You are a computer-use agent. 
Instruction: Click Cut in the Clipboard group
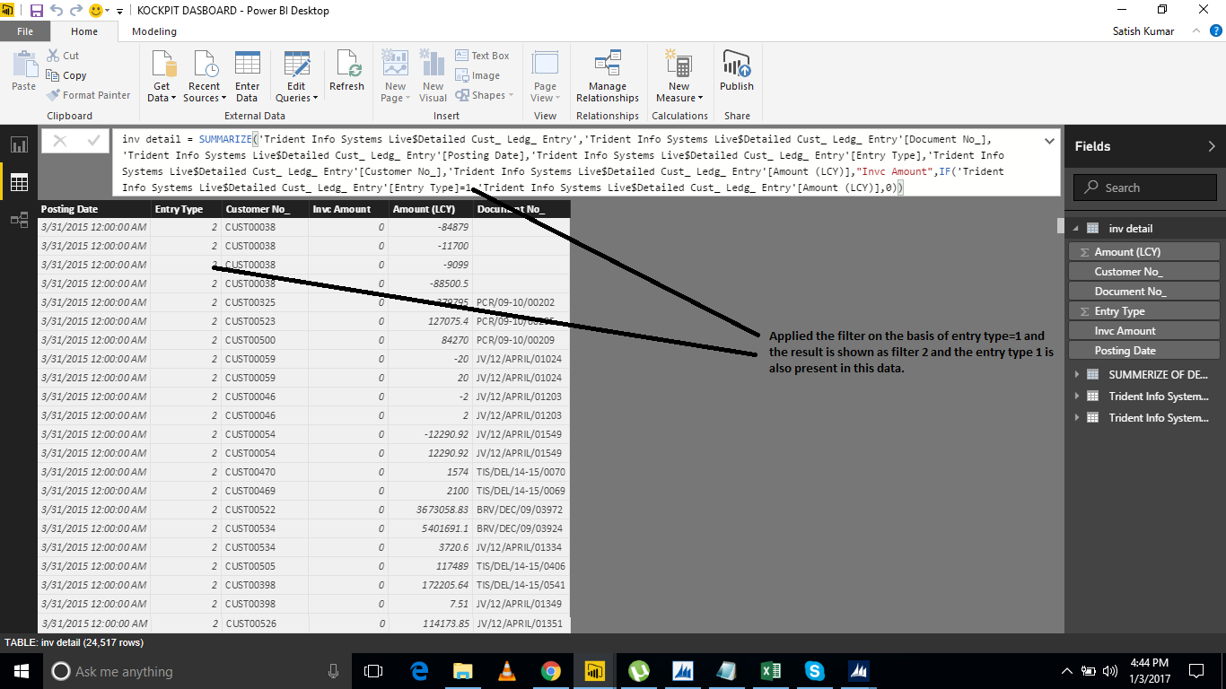(x=63, y=56)
